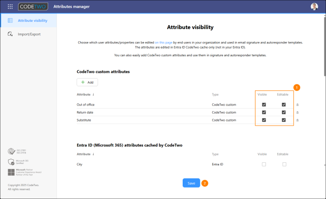Select the 'Return date' attribute name
This screenshot has height=199, width=326.
tap(85, 112)
